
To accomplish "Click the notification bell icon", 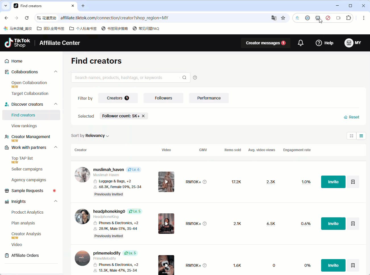I will [301, 43].
